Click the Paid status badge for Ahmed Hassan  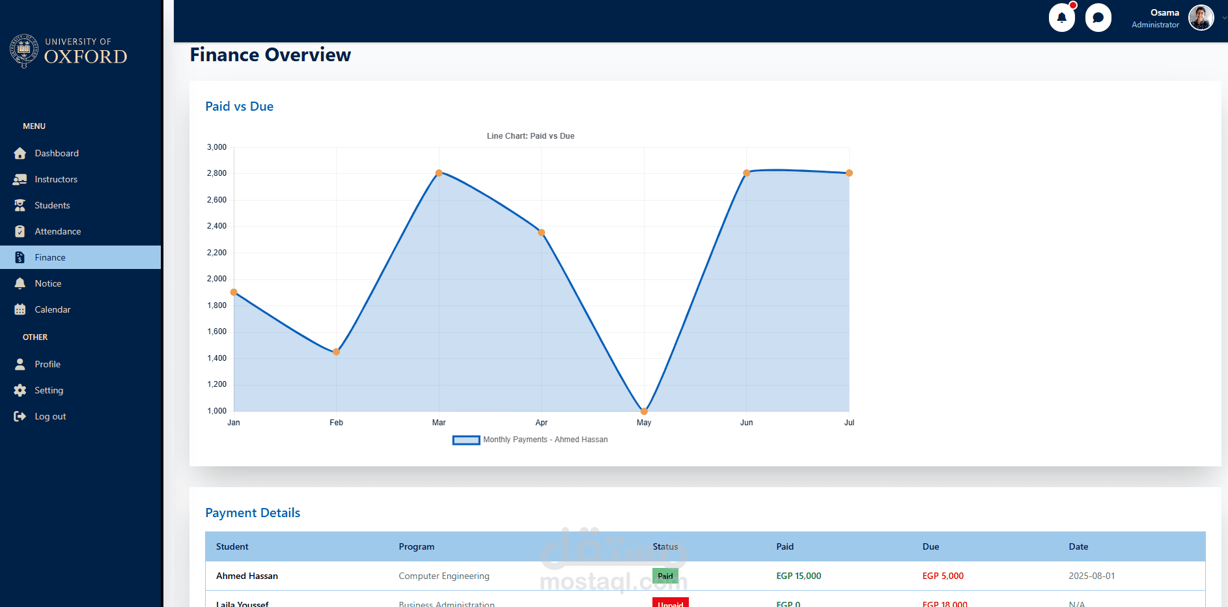(x=665, y=576)
